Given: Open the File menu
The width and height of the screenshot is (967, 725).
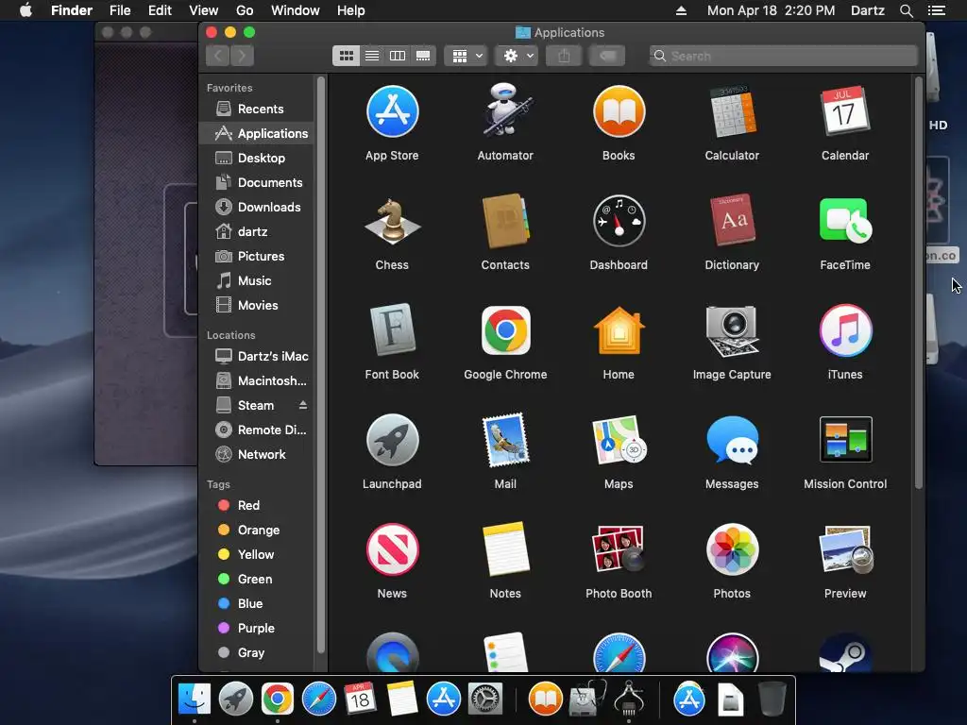Looking at the screenshot, I should click(120, 10).
